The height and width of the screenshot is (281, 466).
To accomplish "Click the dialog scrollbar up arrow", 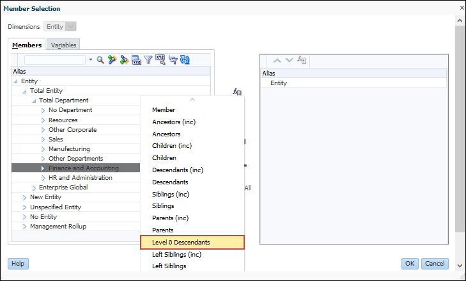I will tap(460, 21).
